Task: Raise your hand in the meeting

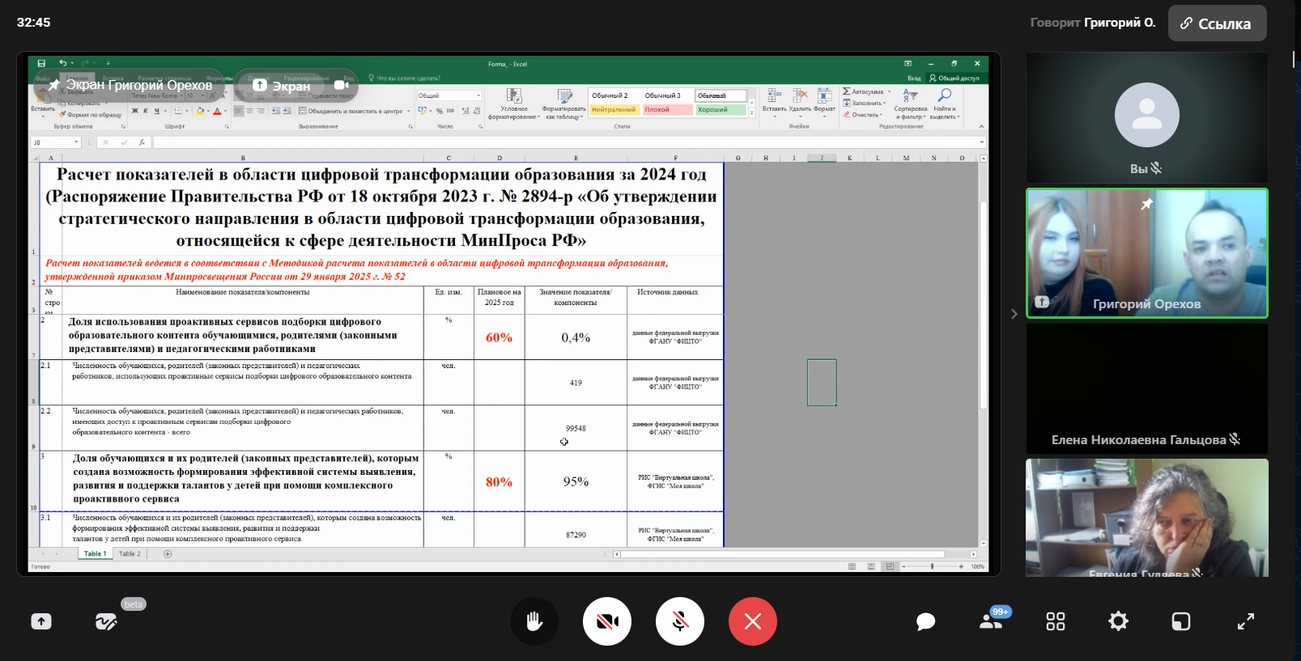Action: click(x=534, y=621)
